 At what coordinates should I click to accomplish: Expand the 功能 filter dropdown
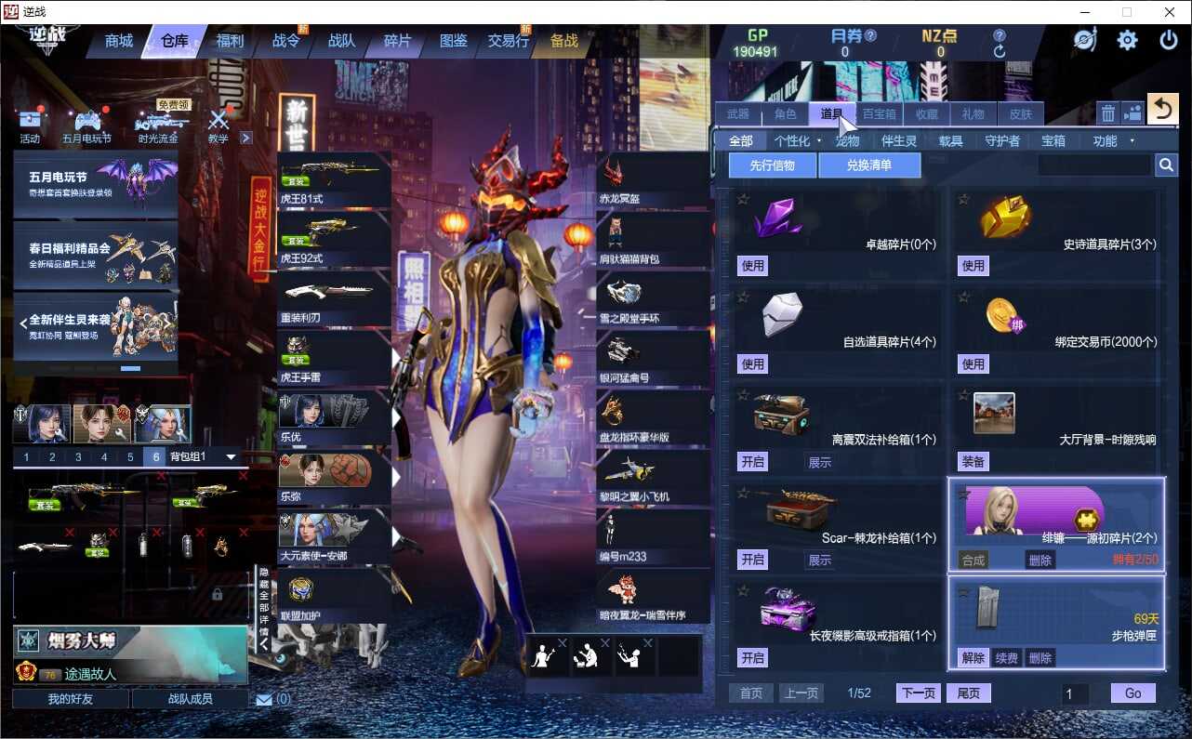1132,141
